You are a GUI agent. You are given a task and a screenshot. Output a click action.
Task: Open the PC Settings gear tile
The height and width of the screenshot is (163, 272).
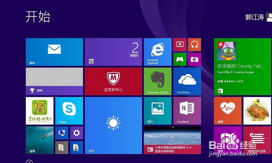76,133
